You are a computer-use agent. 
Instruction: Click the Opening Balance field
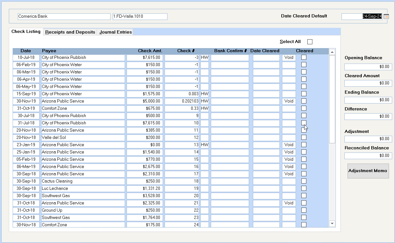coord(368,67)
